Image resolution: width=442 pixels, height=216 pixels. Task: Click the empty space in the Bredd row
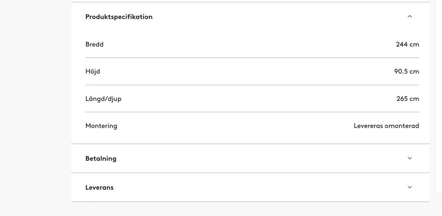coord(249,44)
